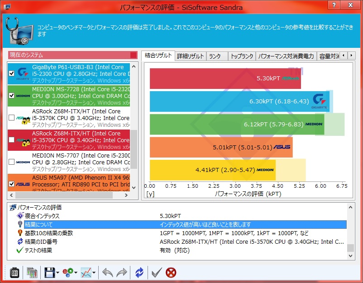Check the red-highlighted ASRock Z68M-ITX/HT checkbox
Viewport: 363px width, 283px height.
12,139
